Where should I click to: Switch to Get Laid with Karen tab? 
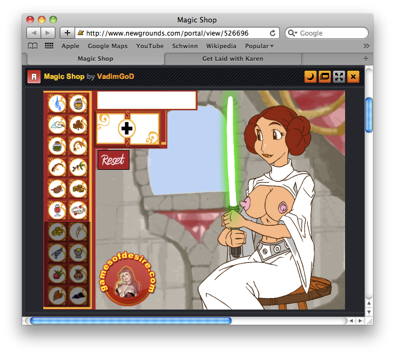point(233,59)
